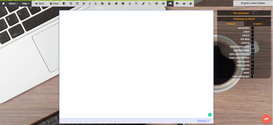Align text to the left

coord(102,3)
